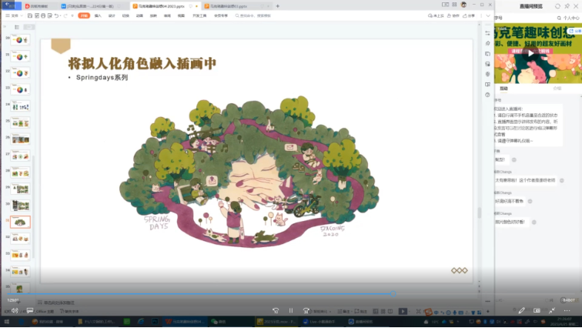Toggle slide thumbnail view in slide panel
The image size is (582, 328).
[28, 27]
